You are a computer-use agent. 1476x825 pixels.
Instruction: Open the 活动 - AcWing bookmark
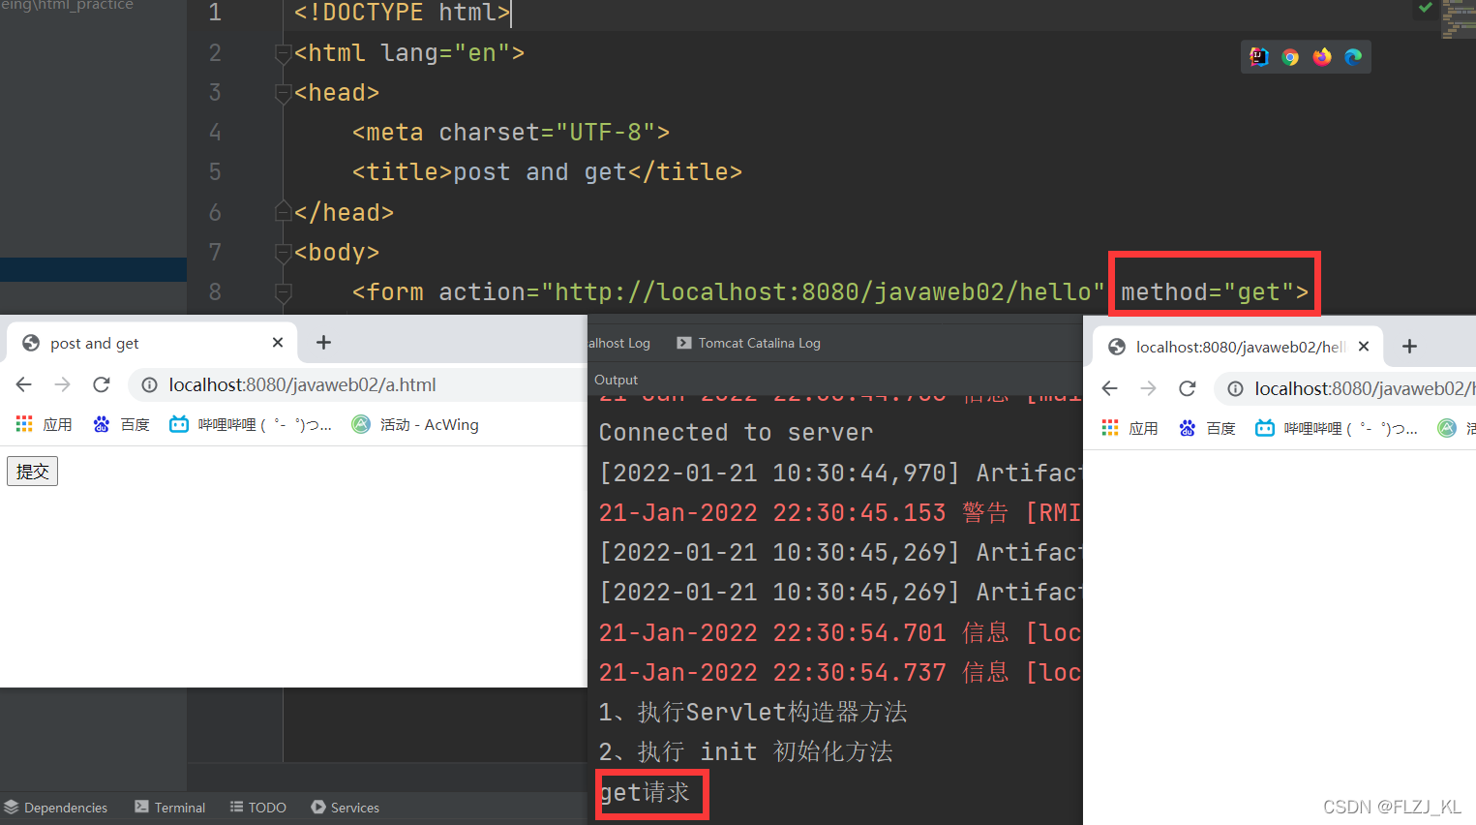click(415, 424)
